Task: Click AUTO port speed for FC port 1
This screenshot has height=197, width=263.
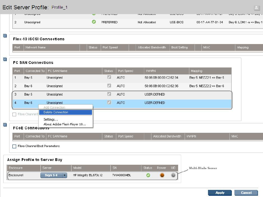Action: tap(121, 78)
